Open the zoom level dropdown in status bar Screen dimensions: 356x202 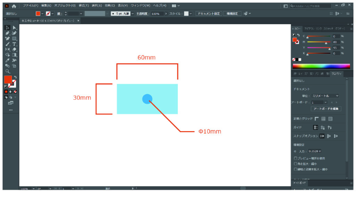[x=33, y=188]
